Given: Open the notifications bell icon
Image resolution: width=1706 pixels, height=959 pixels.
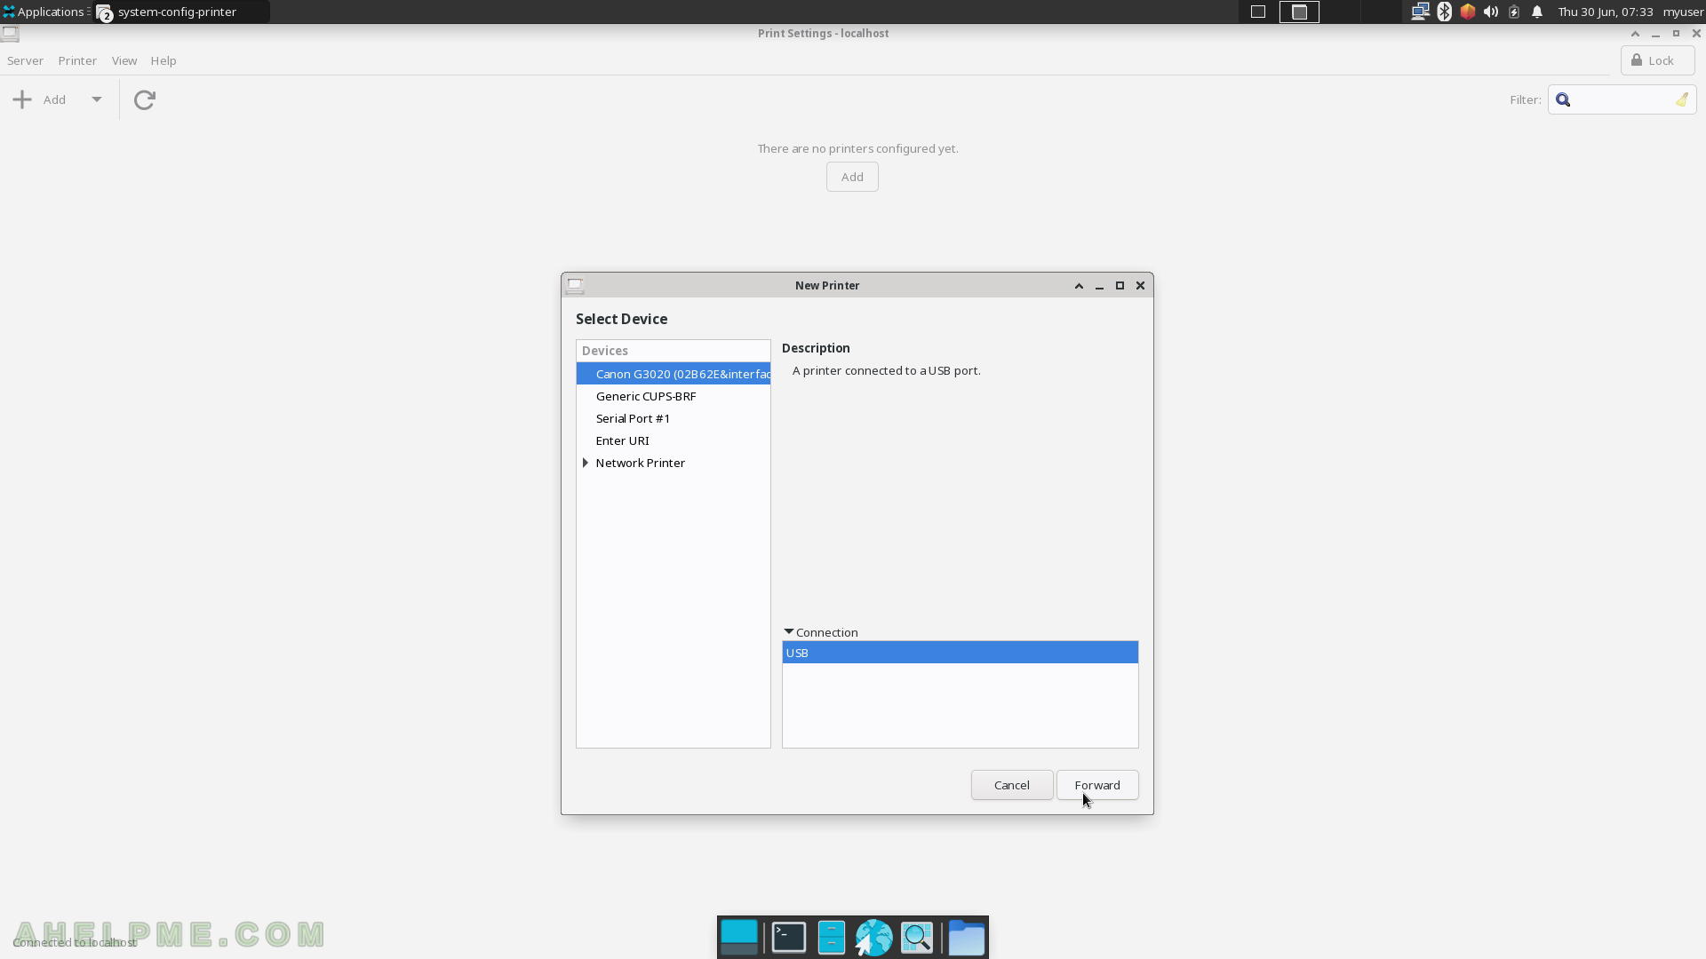Looking at the screenshot, I should click(x=1537, y=12).
